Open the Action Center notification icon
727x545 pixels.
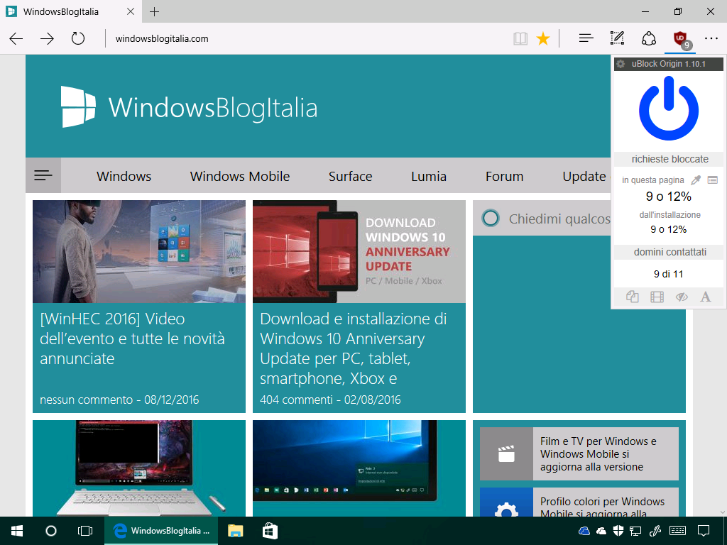tap(704, 531)
